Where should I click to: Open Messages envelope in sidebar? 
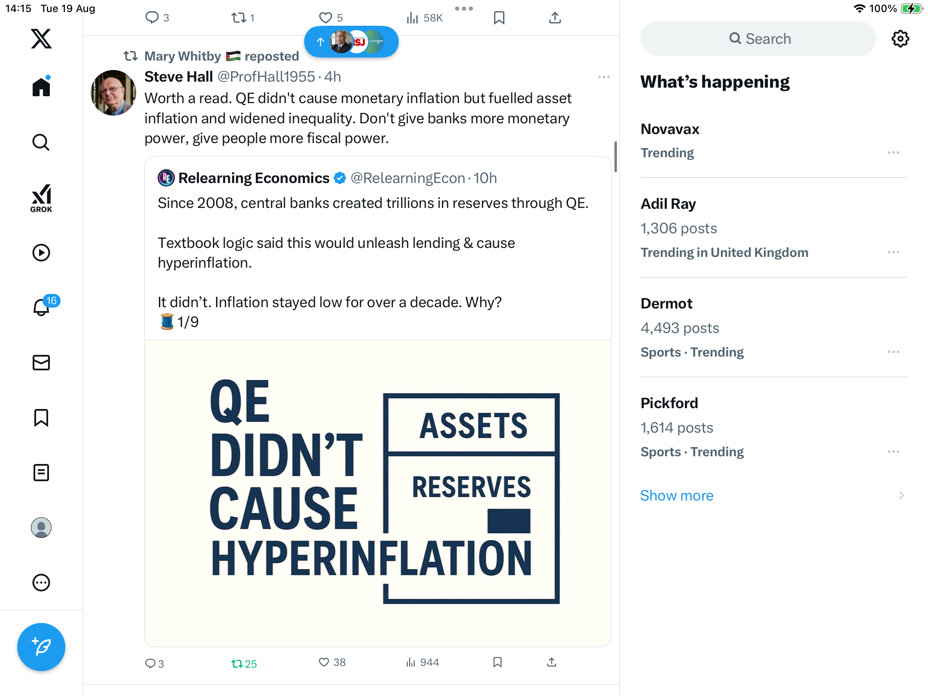coord(41,363)
